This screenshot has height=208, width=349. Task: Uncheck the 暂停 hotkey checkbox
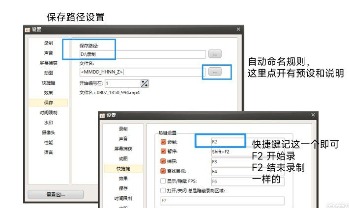[163, 151]
